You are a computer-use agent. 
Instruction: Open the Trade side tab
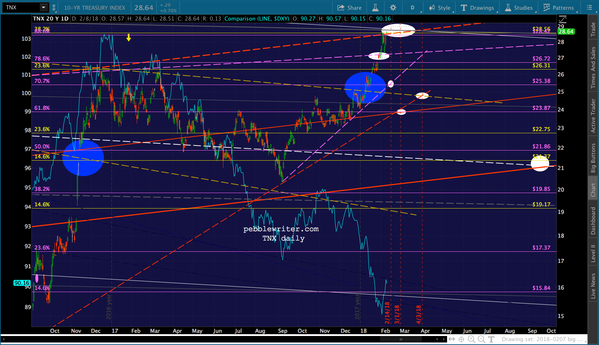[593, 29]
